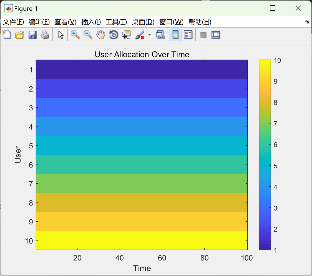The height and width of the screenshot is (276, 312).
Task: Close the Figure 1 window
Action: (298, 8)
